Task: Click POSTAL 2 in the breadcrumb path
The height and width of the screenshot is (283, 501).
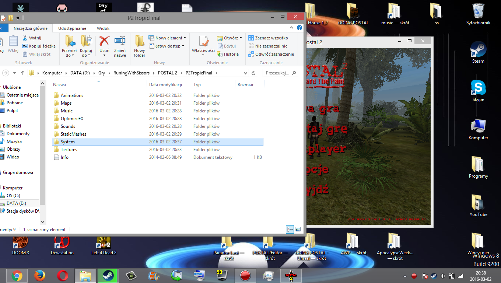Action: click(x=168, y=73)
